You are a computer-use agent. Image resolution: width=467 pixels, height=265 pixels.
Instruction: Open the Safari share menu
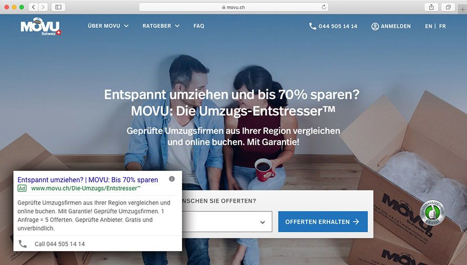431,7
